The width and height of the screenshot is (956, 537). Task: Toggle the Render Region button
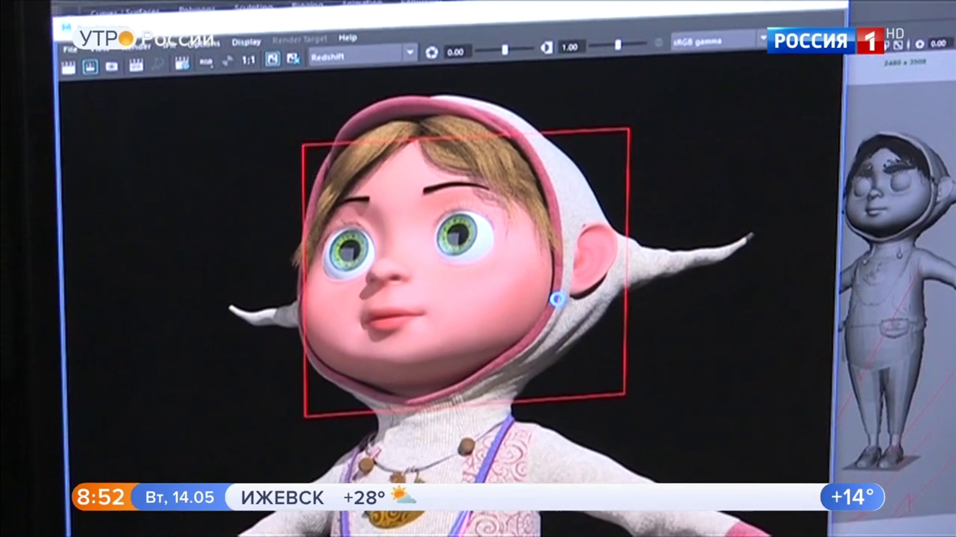(x=90, y=66)
